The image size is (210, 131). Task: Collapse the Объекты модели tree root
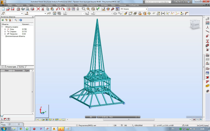pos(2,27)
